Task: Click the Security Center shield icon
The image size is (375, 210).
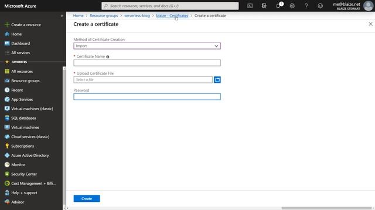Action: [7, 174]
